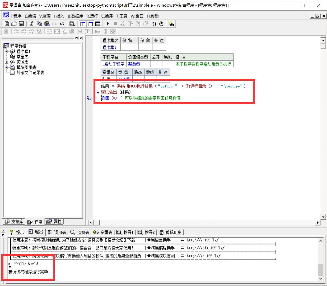Open the T.工具 menu
Image resolution: width=327 pixels, height=286 pixels.
[122, 16]
